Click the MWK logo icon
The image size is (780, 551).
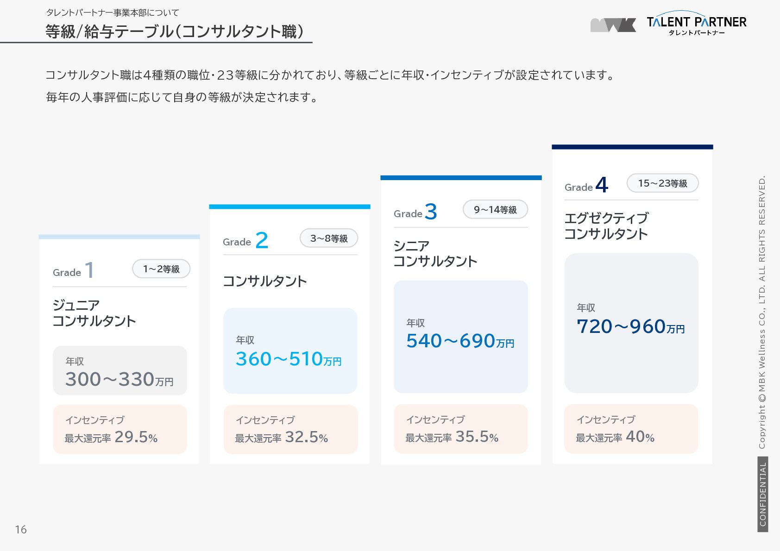coord(613,25)
